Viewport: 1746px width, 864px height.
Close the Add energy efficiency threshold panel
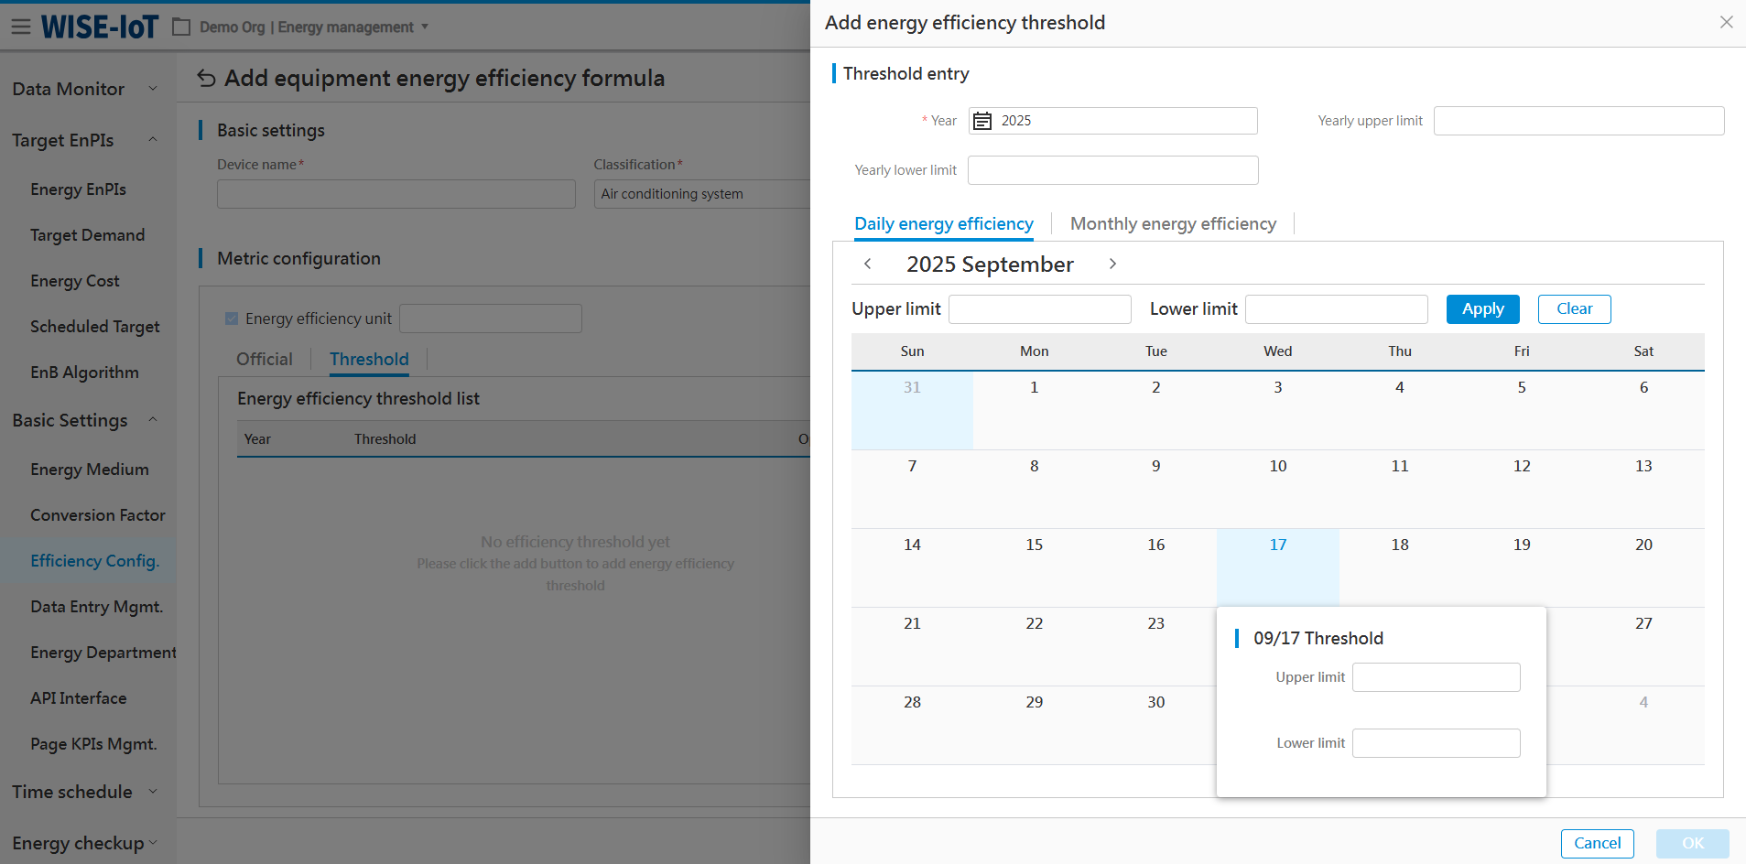[1726, 22]
